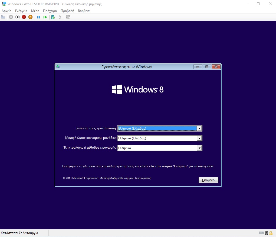Pause the virtual machine
Screen dimensions: 276x237
coord(39,17)
